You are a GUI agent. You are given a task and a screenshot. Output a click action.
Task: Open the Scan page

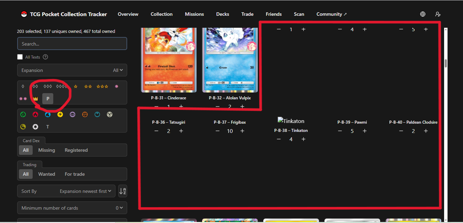tap(299, 14)
